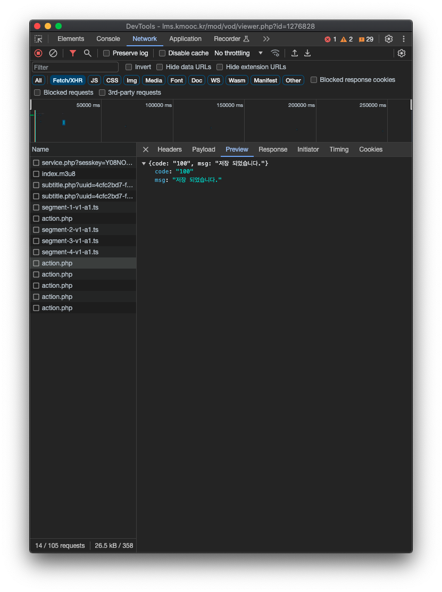Open the No throttling dropdown

pyautogui.click(x=238, y=53)
